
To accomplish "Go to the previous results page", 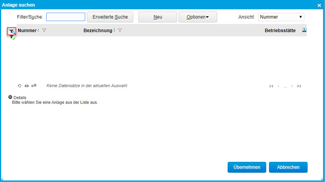I will [278, 86].
